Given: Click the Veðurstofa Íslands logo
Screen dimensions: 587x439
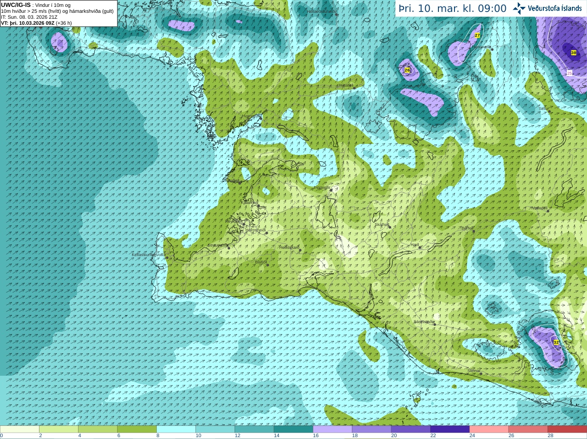Looking at the screenshot, I should pyautogui.click(x=547, y=8).
